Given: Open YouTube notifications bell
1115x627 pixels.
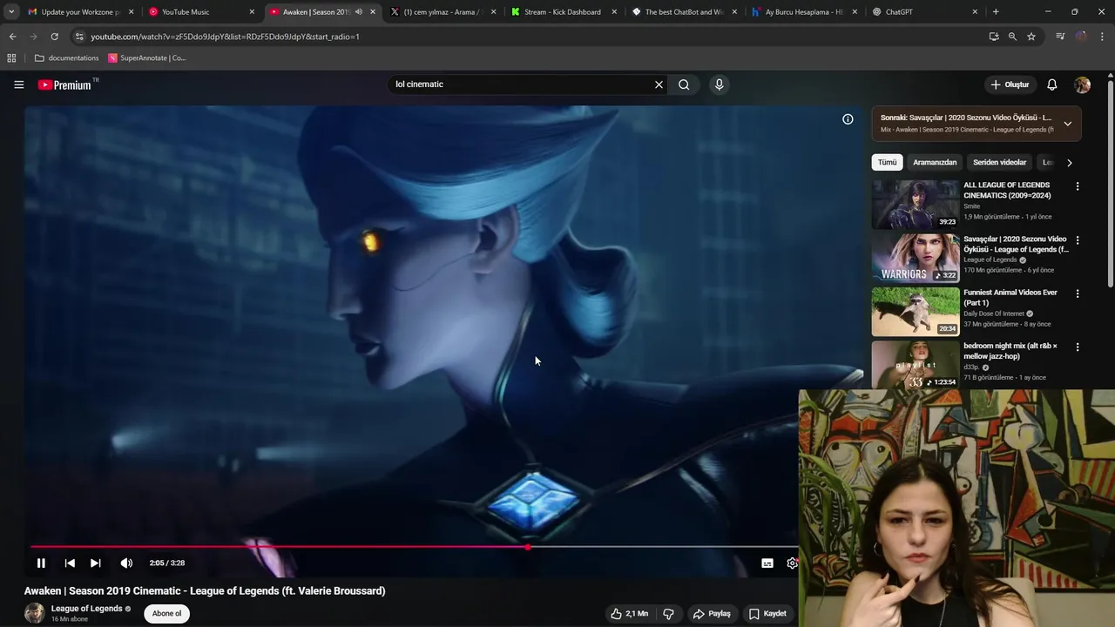Looking at the screenshot, I should click(x=1051, y=84).
